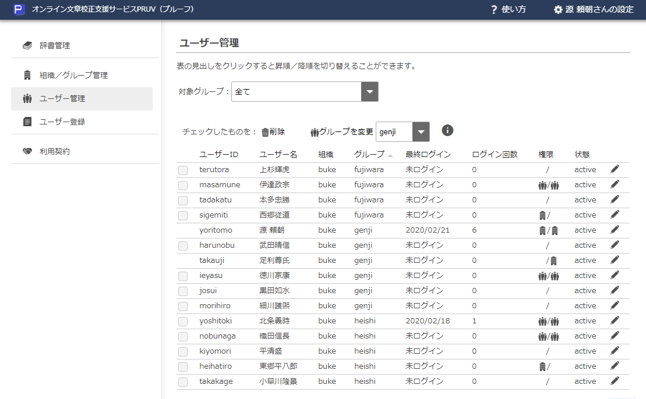The width and height of the screenshot is (646, 399).
Task: Click the settings gear for 源 頼朝
Action: click(559, 9)
